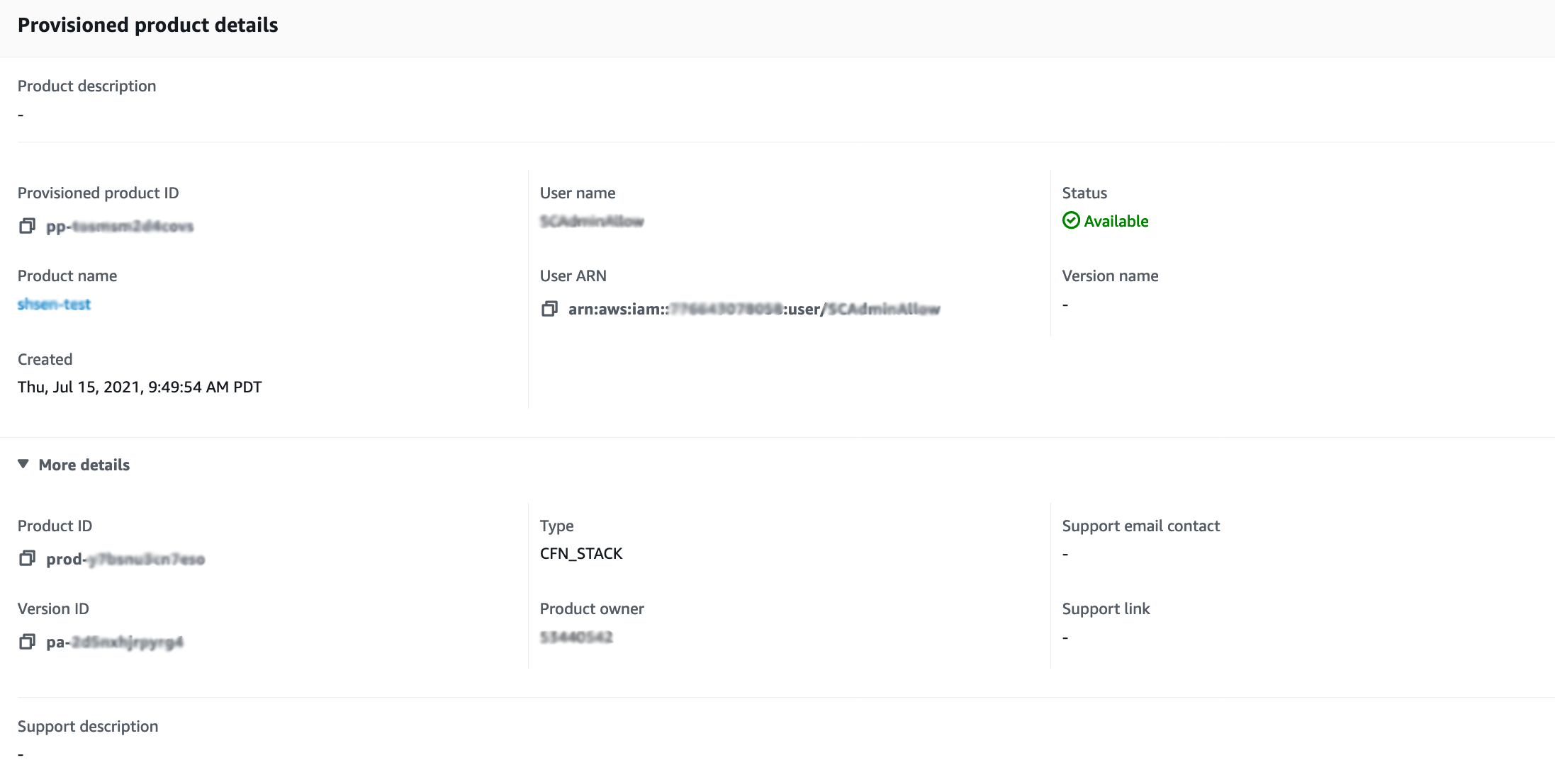The height and width of the screenshot is (782, 1555).
Task: Click the copy icon under Product ID label
Action: [27, 559]
